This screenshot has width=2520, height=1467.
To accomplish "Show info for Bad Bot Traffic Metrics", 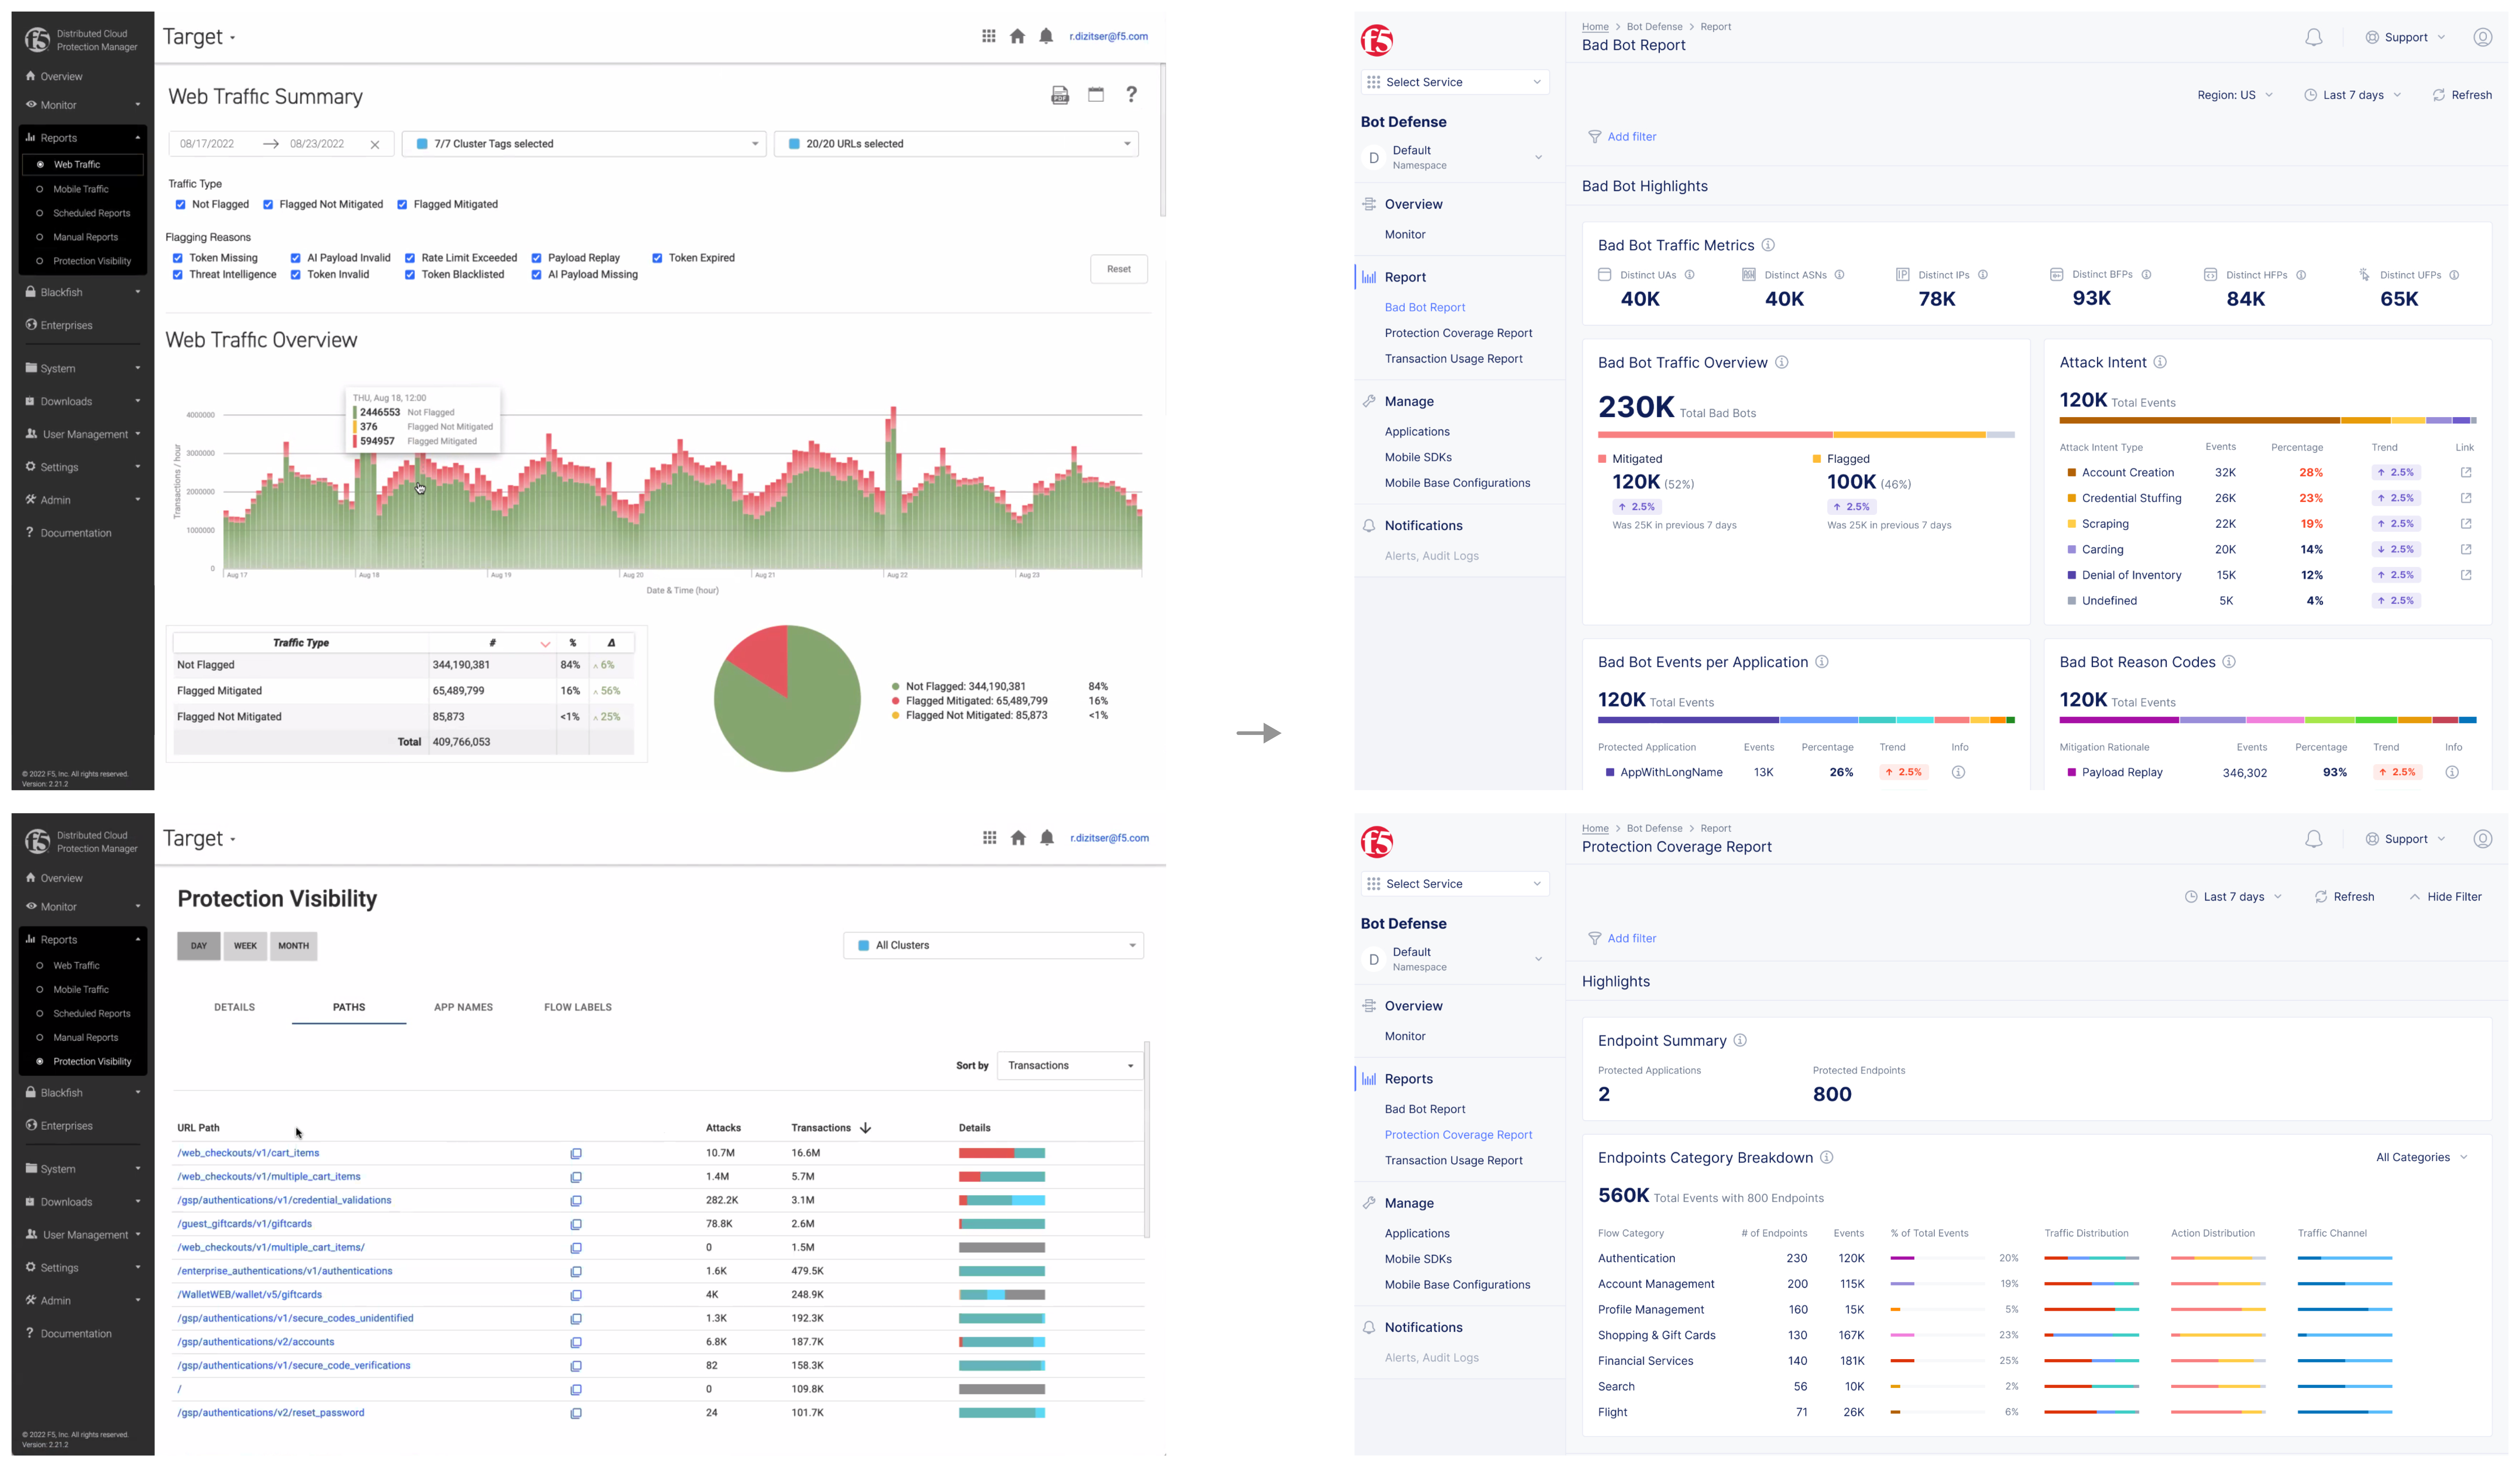I will point(1768,245).
